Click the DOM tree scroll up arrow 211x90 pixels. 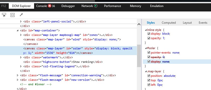[x=139, y=24]
